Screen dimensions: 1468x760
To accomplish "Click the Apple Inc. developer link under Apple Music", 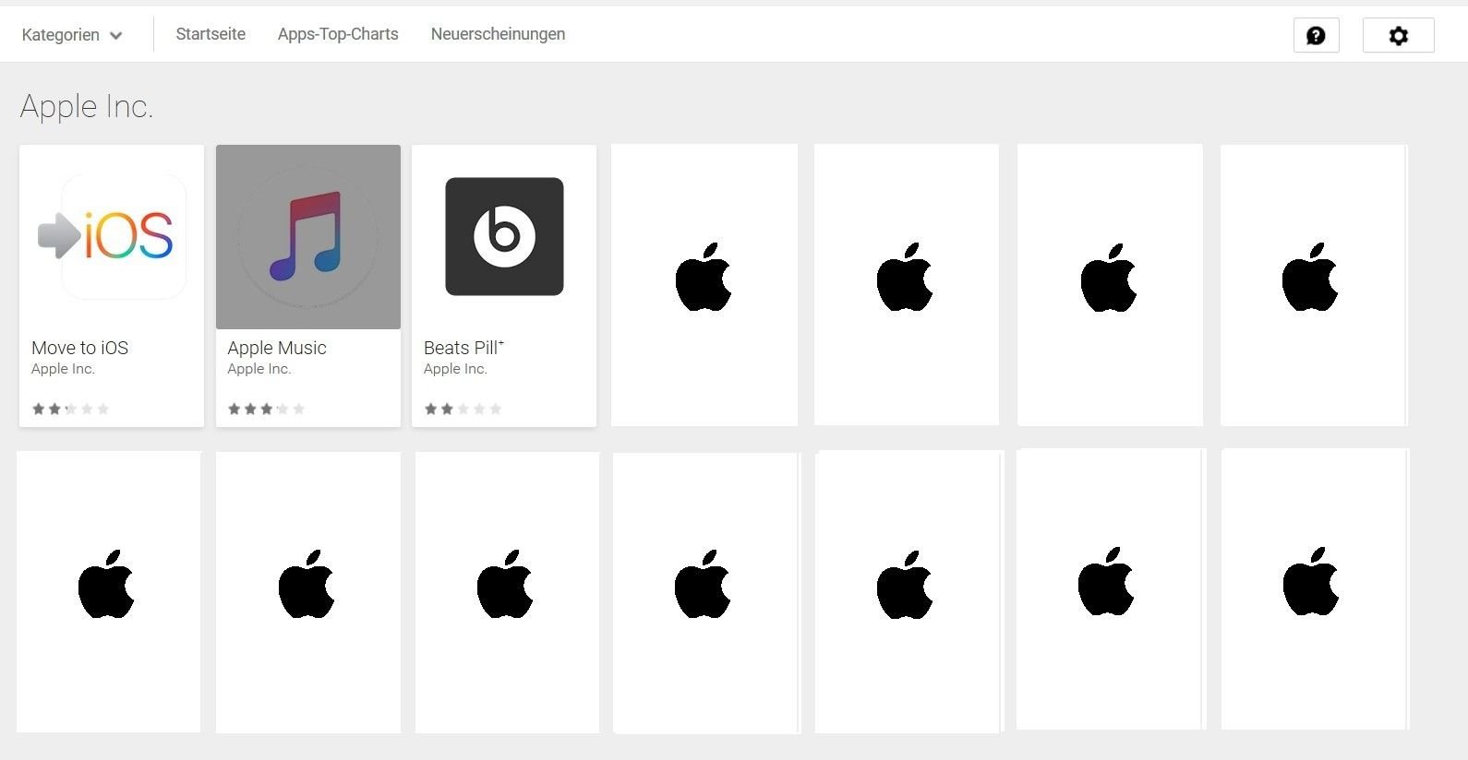I will (x=259, y=369).
